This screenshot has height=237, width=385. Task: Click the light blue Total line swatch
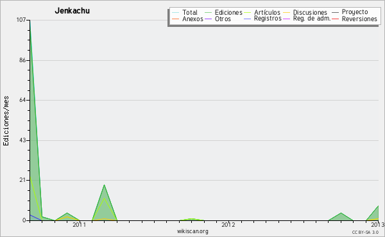point(176,13)
